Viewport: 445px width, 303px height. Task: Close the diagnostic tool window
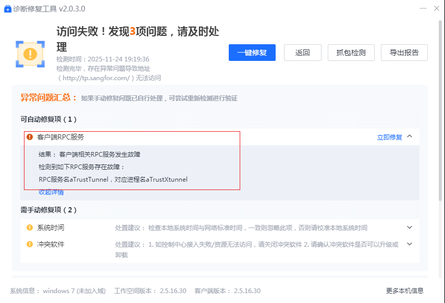437,9
